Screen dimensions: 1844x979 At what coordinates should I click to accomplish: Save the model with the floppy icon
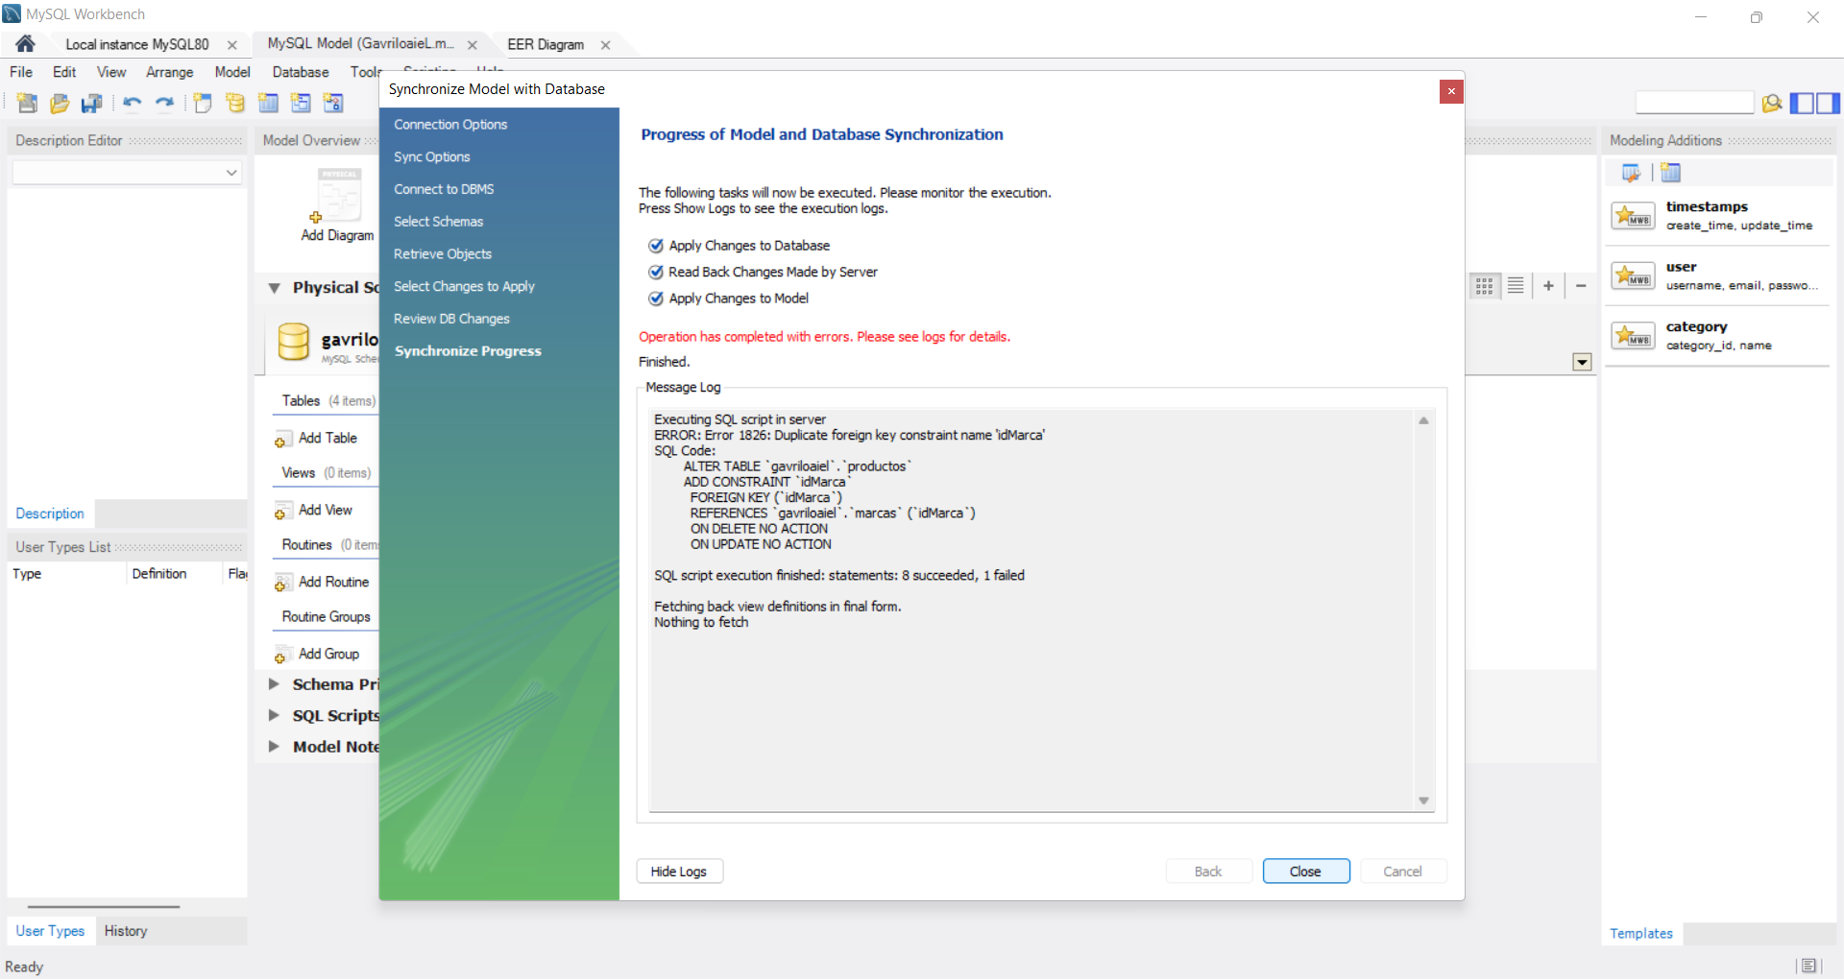click(x=92, y=103)
